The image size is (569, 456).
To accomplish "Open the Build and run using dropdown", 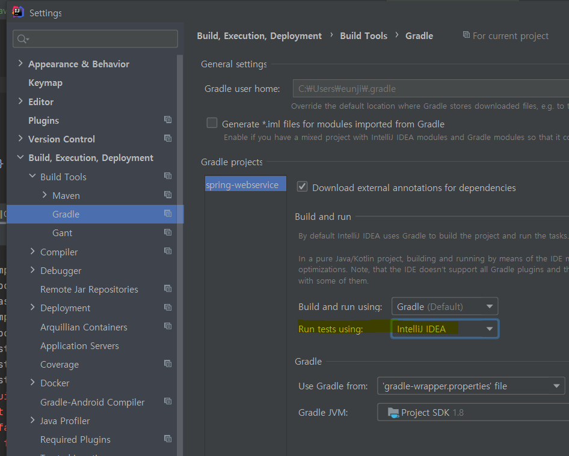I will coord(444,306).
